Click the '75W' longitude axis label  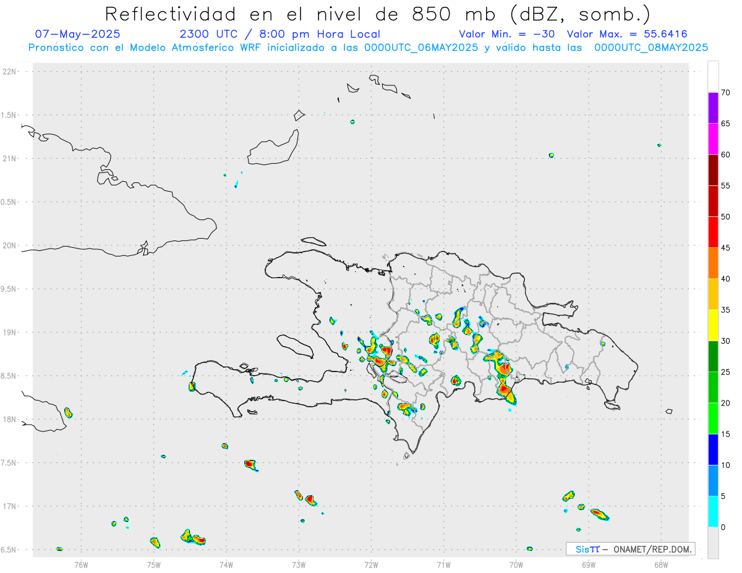[154, 564]
